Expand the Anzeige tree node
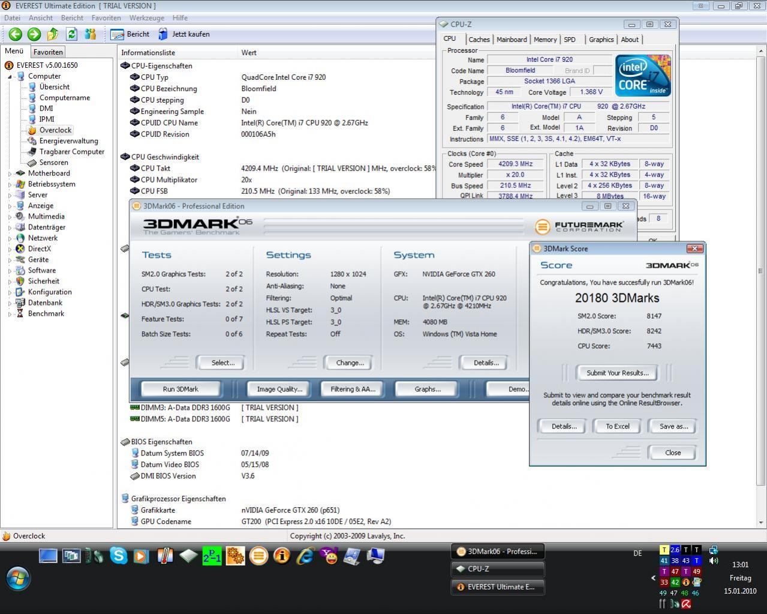Viewport: 767px width, 614px height. [10, 206]
